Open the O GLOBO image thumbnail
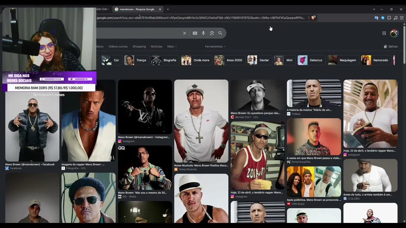 click(x=370, y=175)
